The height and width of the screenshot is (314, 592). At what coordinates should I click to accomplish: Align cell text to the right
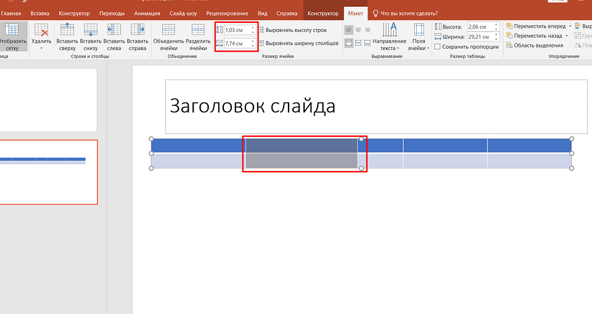367,30
